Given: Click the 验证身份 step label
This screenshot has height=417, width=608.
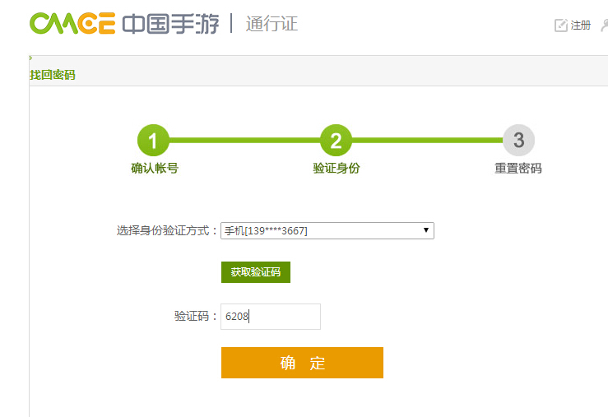Looking at the screenshot, I should [x=336, y=168].
